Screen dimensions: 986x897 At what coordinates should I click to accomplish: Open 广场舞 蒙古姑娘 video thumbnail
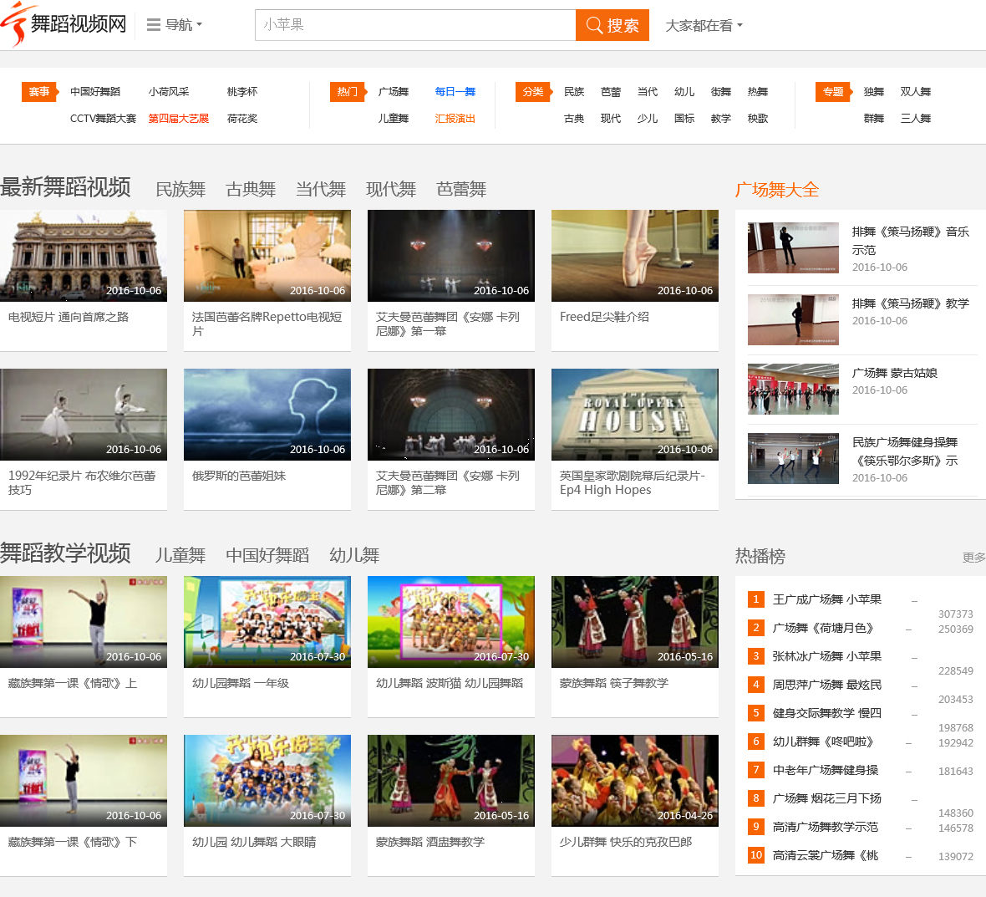tap(793, 389)
